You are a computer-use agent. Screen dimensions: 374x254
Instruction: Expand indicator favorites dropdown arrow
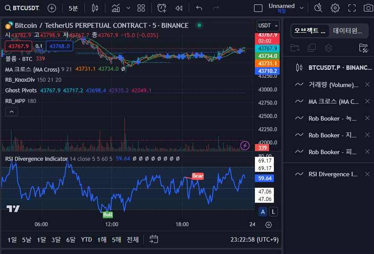point(128,8)
